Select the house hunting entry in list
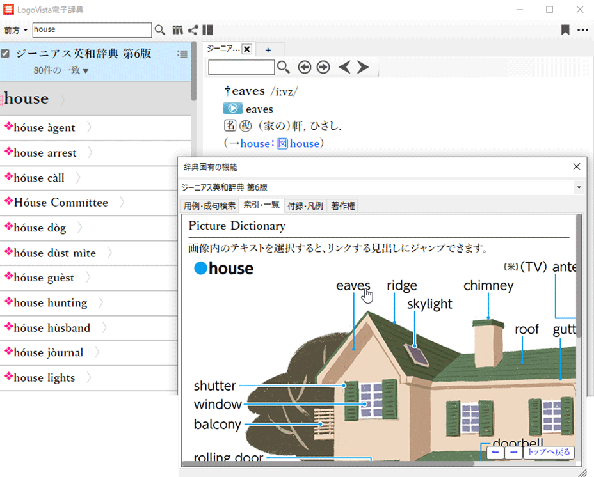 click(x=50, y=302)
